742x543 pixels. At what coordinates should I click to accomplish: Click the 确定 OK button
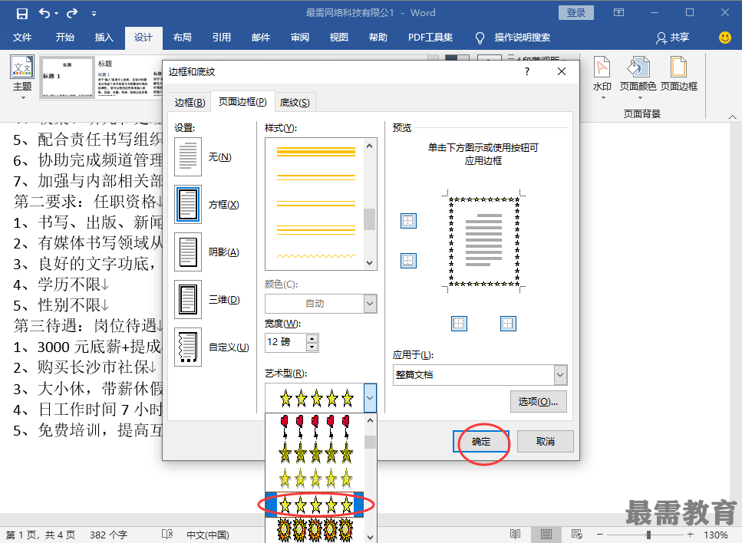click(481, 441)
